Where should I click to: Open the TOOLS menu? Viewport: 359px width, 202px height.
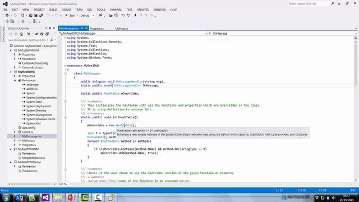point(101,10)
